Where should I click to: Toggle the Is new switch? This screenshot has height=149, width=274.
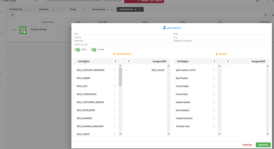point(93,50)
